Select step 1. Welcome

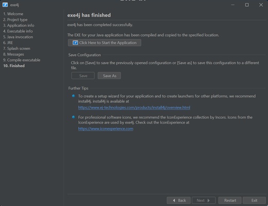click(x=13, y=14)
